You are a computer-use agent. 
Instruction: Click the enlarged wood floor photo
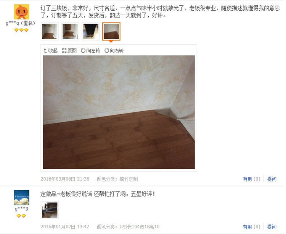click(119, 112)
